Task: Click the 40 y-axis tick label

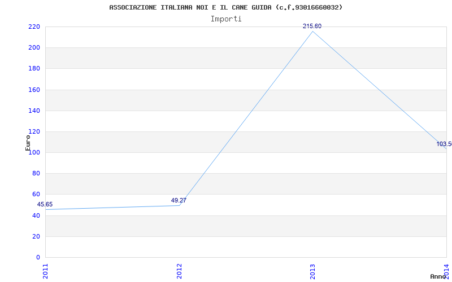Action: pyautogui.click(x=36, y=215)
